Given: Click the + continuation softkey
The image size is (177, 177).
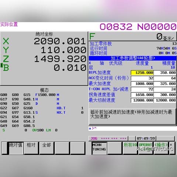Looking at the screenshot, I should 172,148.
